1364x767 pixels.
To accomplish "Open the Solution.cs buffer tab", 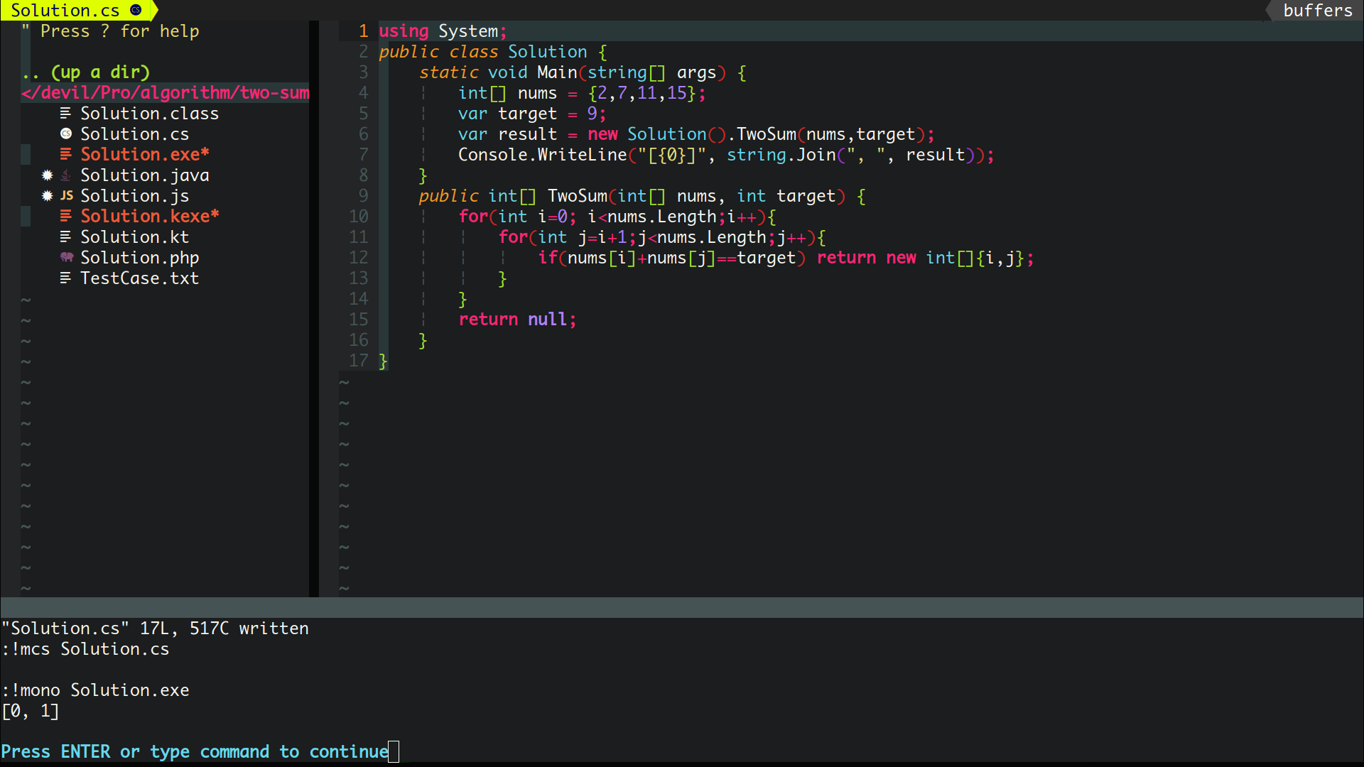I will 65,11.
